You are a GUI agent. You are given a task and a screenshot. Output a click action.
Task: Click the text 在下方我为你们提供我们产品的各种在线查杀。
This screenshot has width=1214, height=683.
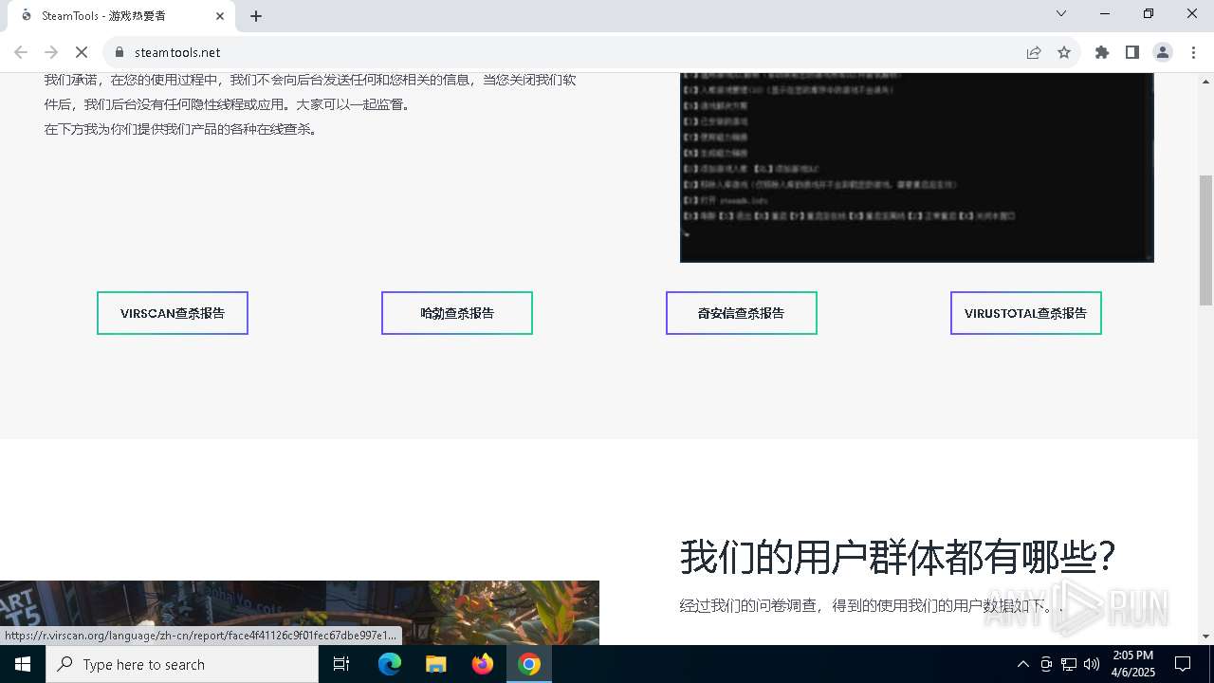coord(183,129)
